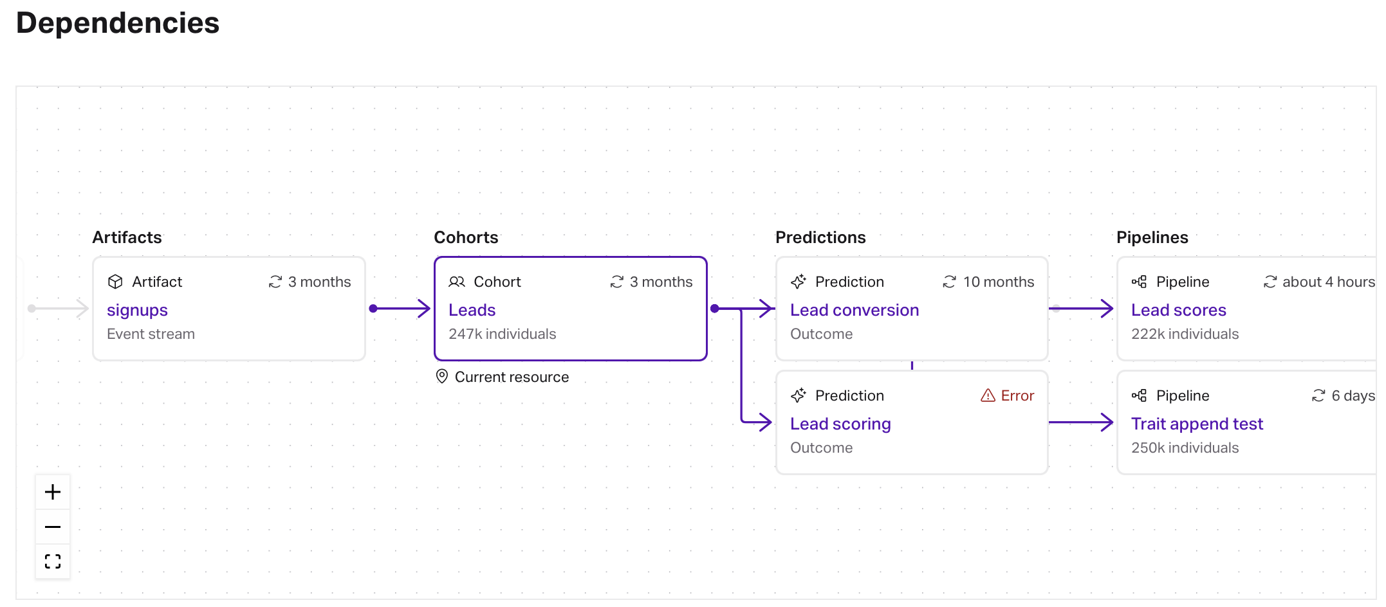Click the 10 months refresh icon
Viewport: 1386px width, 607px height.
click(950, 282)
